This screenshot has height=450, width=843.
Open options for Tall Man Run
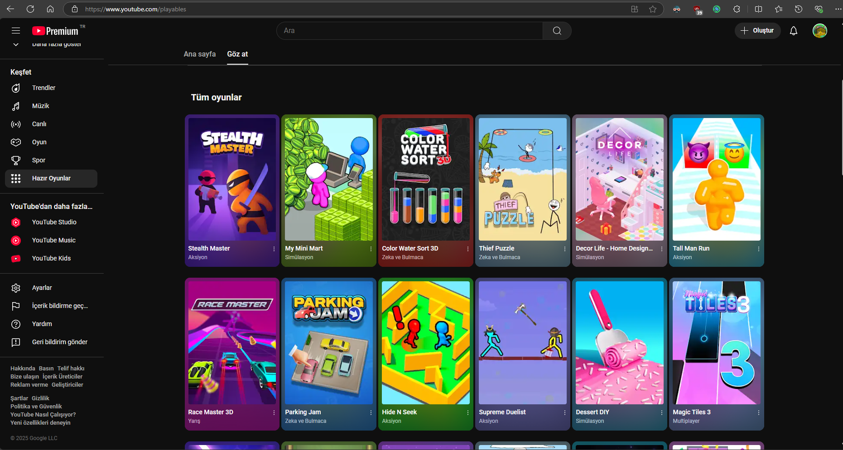click(x=759, y=249)
